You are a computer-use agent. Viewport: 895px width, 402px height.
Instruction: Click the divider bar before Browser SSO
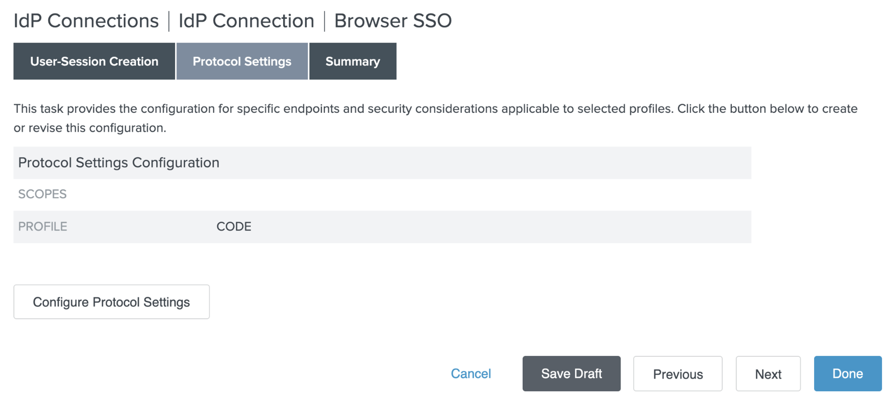click(325, 21)
